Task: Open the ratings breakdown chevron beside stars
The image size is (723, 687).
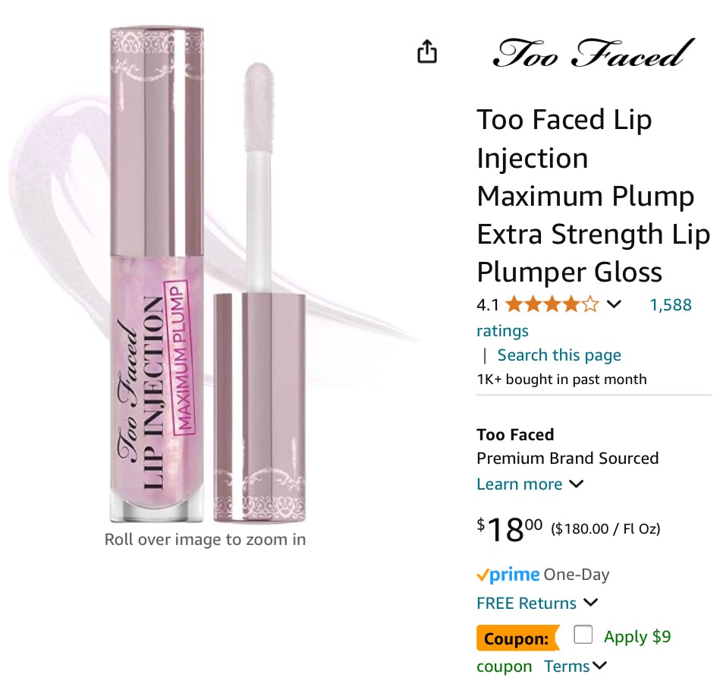Action: coord(615,304)
